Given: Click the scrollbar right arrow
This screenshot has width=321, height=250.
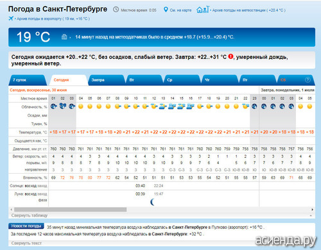Looking at the screenshot, I should tap(313, 210).
